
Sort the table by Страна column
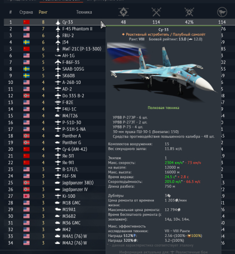click(26, 12)
